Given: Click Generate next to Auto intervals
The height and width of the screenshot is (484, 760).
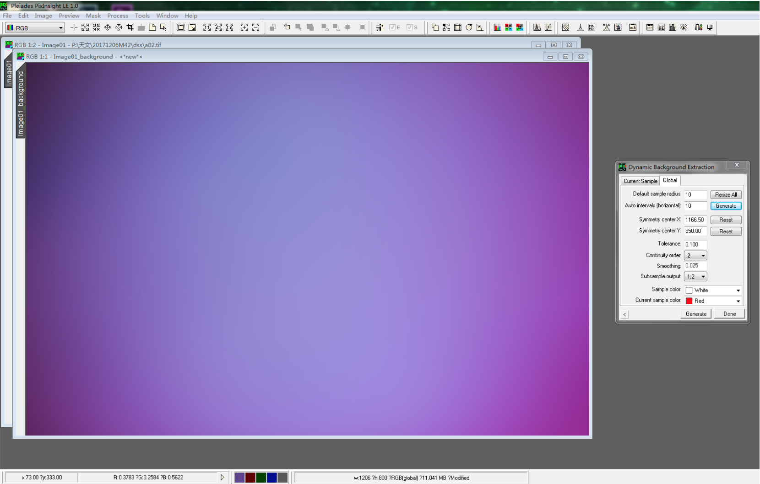Looking at the screenshot, I should pyautogui.click(x=726, y=206).
